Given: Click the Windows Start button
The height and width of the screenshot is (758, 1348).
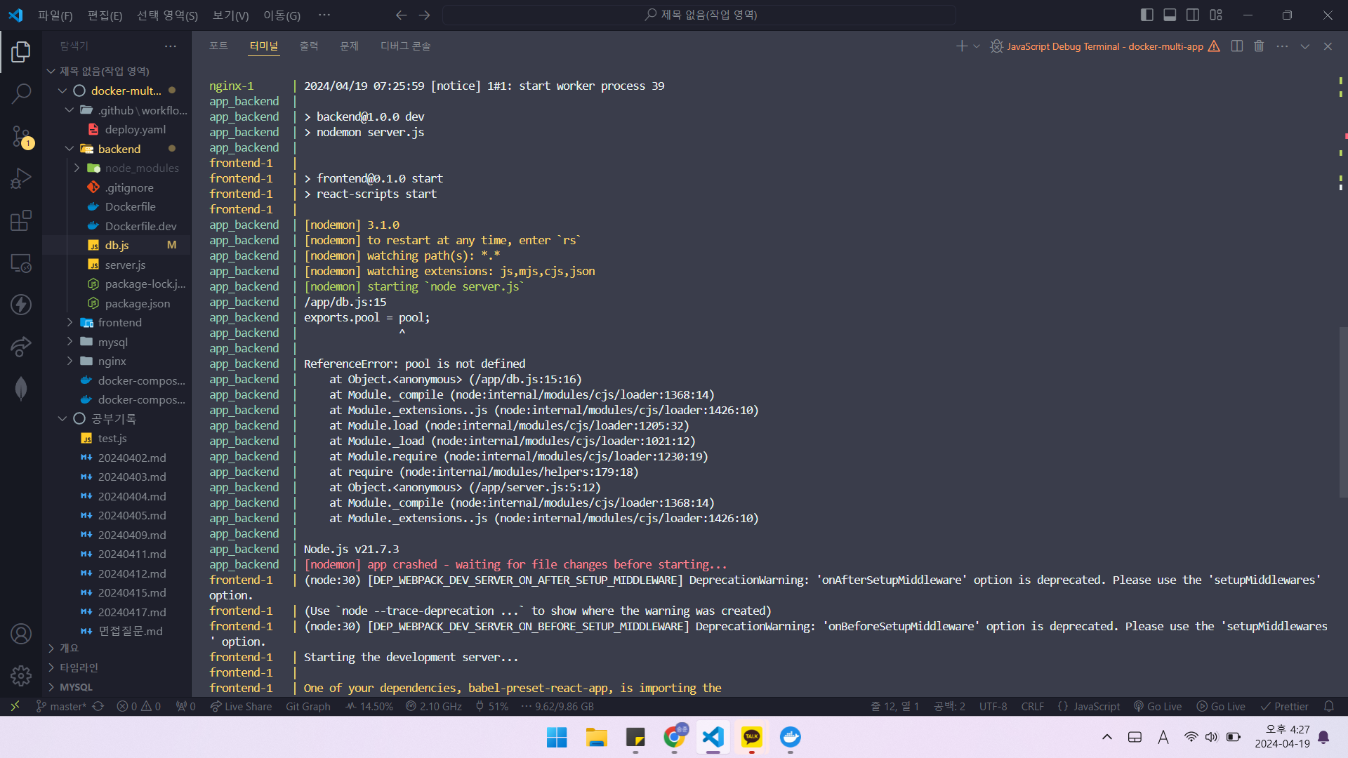Looking at the screenshot, I should click(557, 737).
